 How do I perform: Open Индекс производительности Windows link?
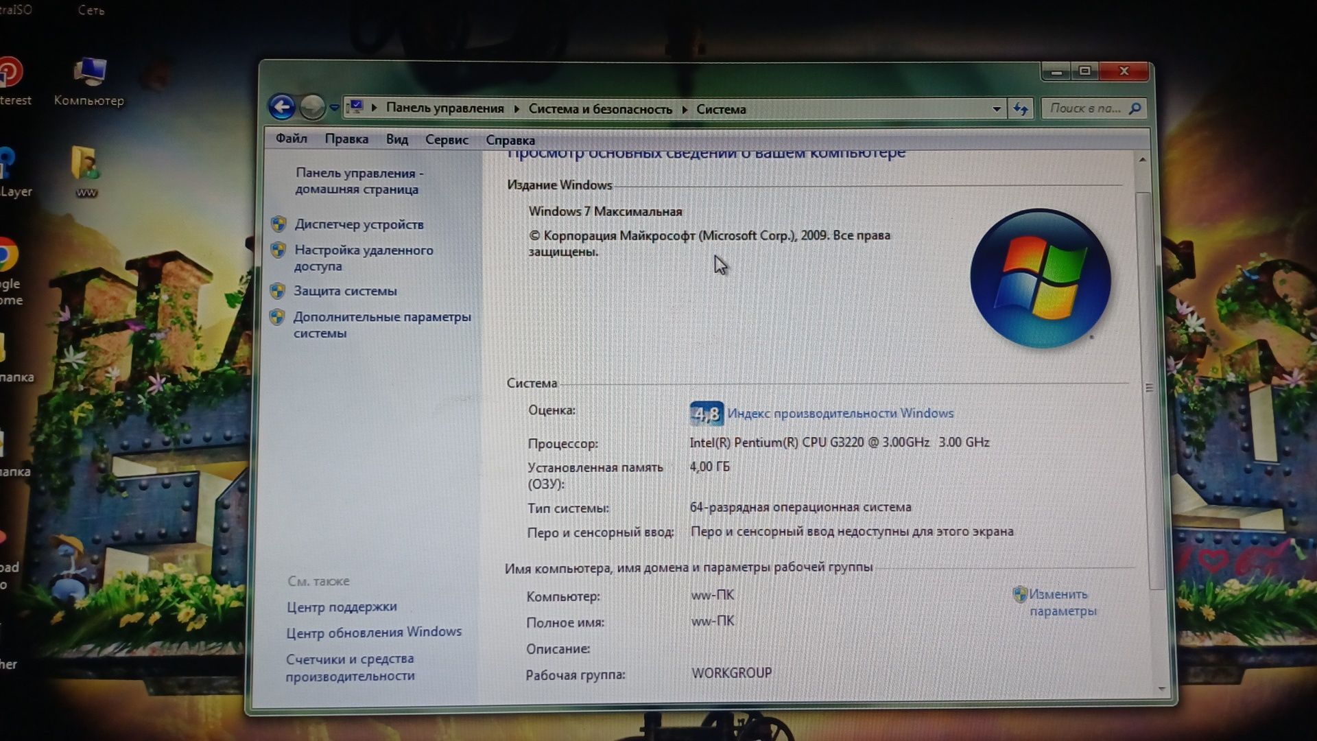click(840, 413)
